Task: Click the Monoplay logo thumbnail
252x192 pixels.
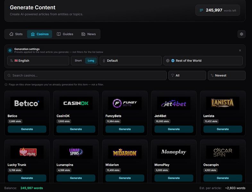Action: (174, 152)
